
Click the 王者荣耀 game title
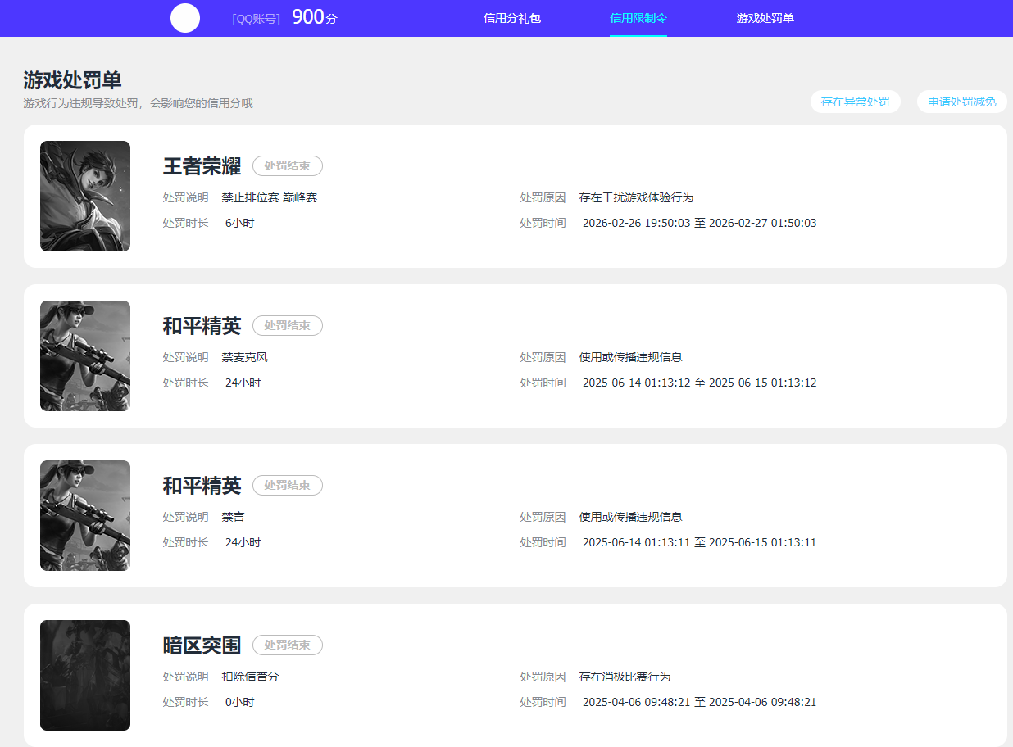tap(202, 166)
